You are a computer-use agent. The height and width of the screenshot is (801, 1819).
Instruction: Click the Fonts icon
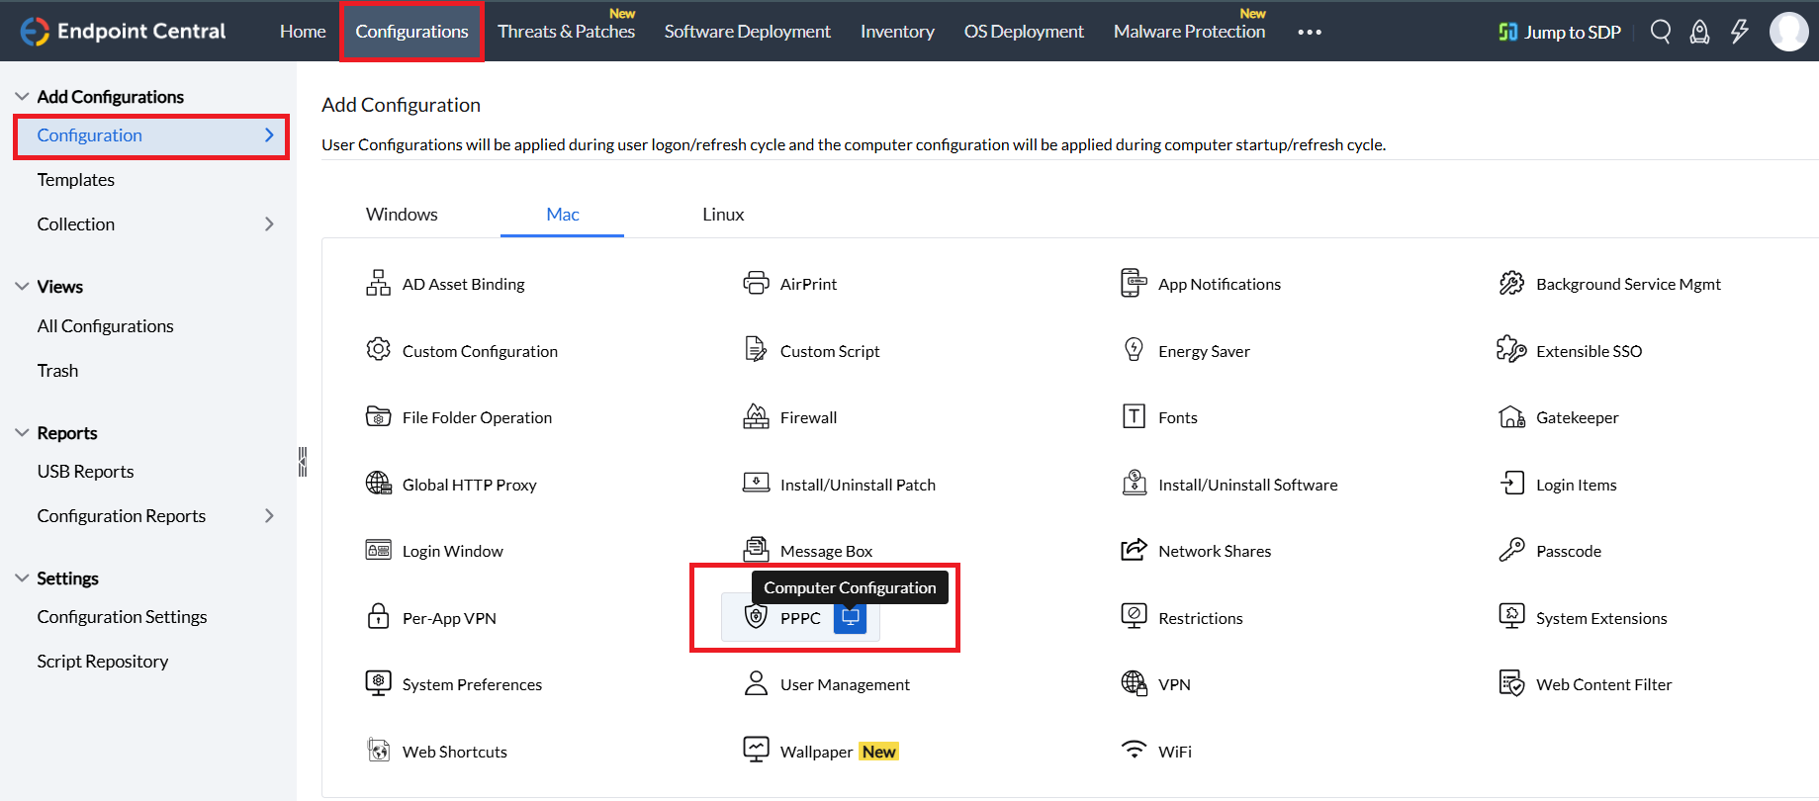point(1134,417)
